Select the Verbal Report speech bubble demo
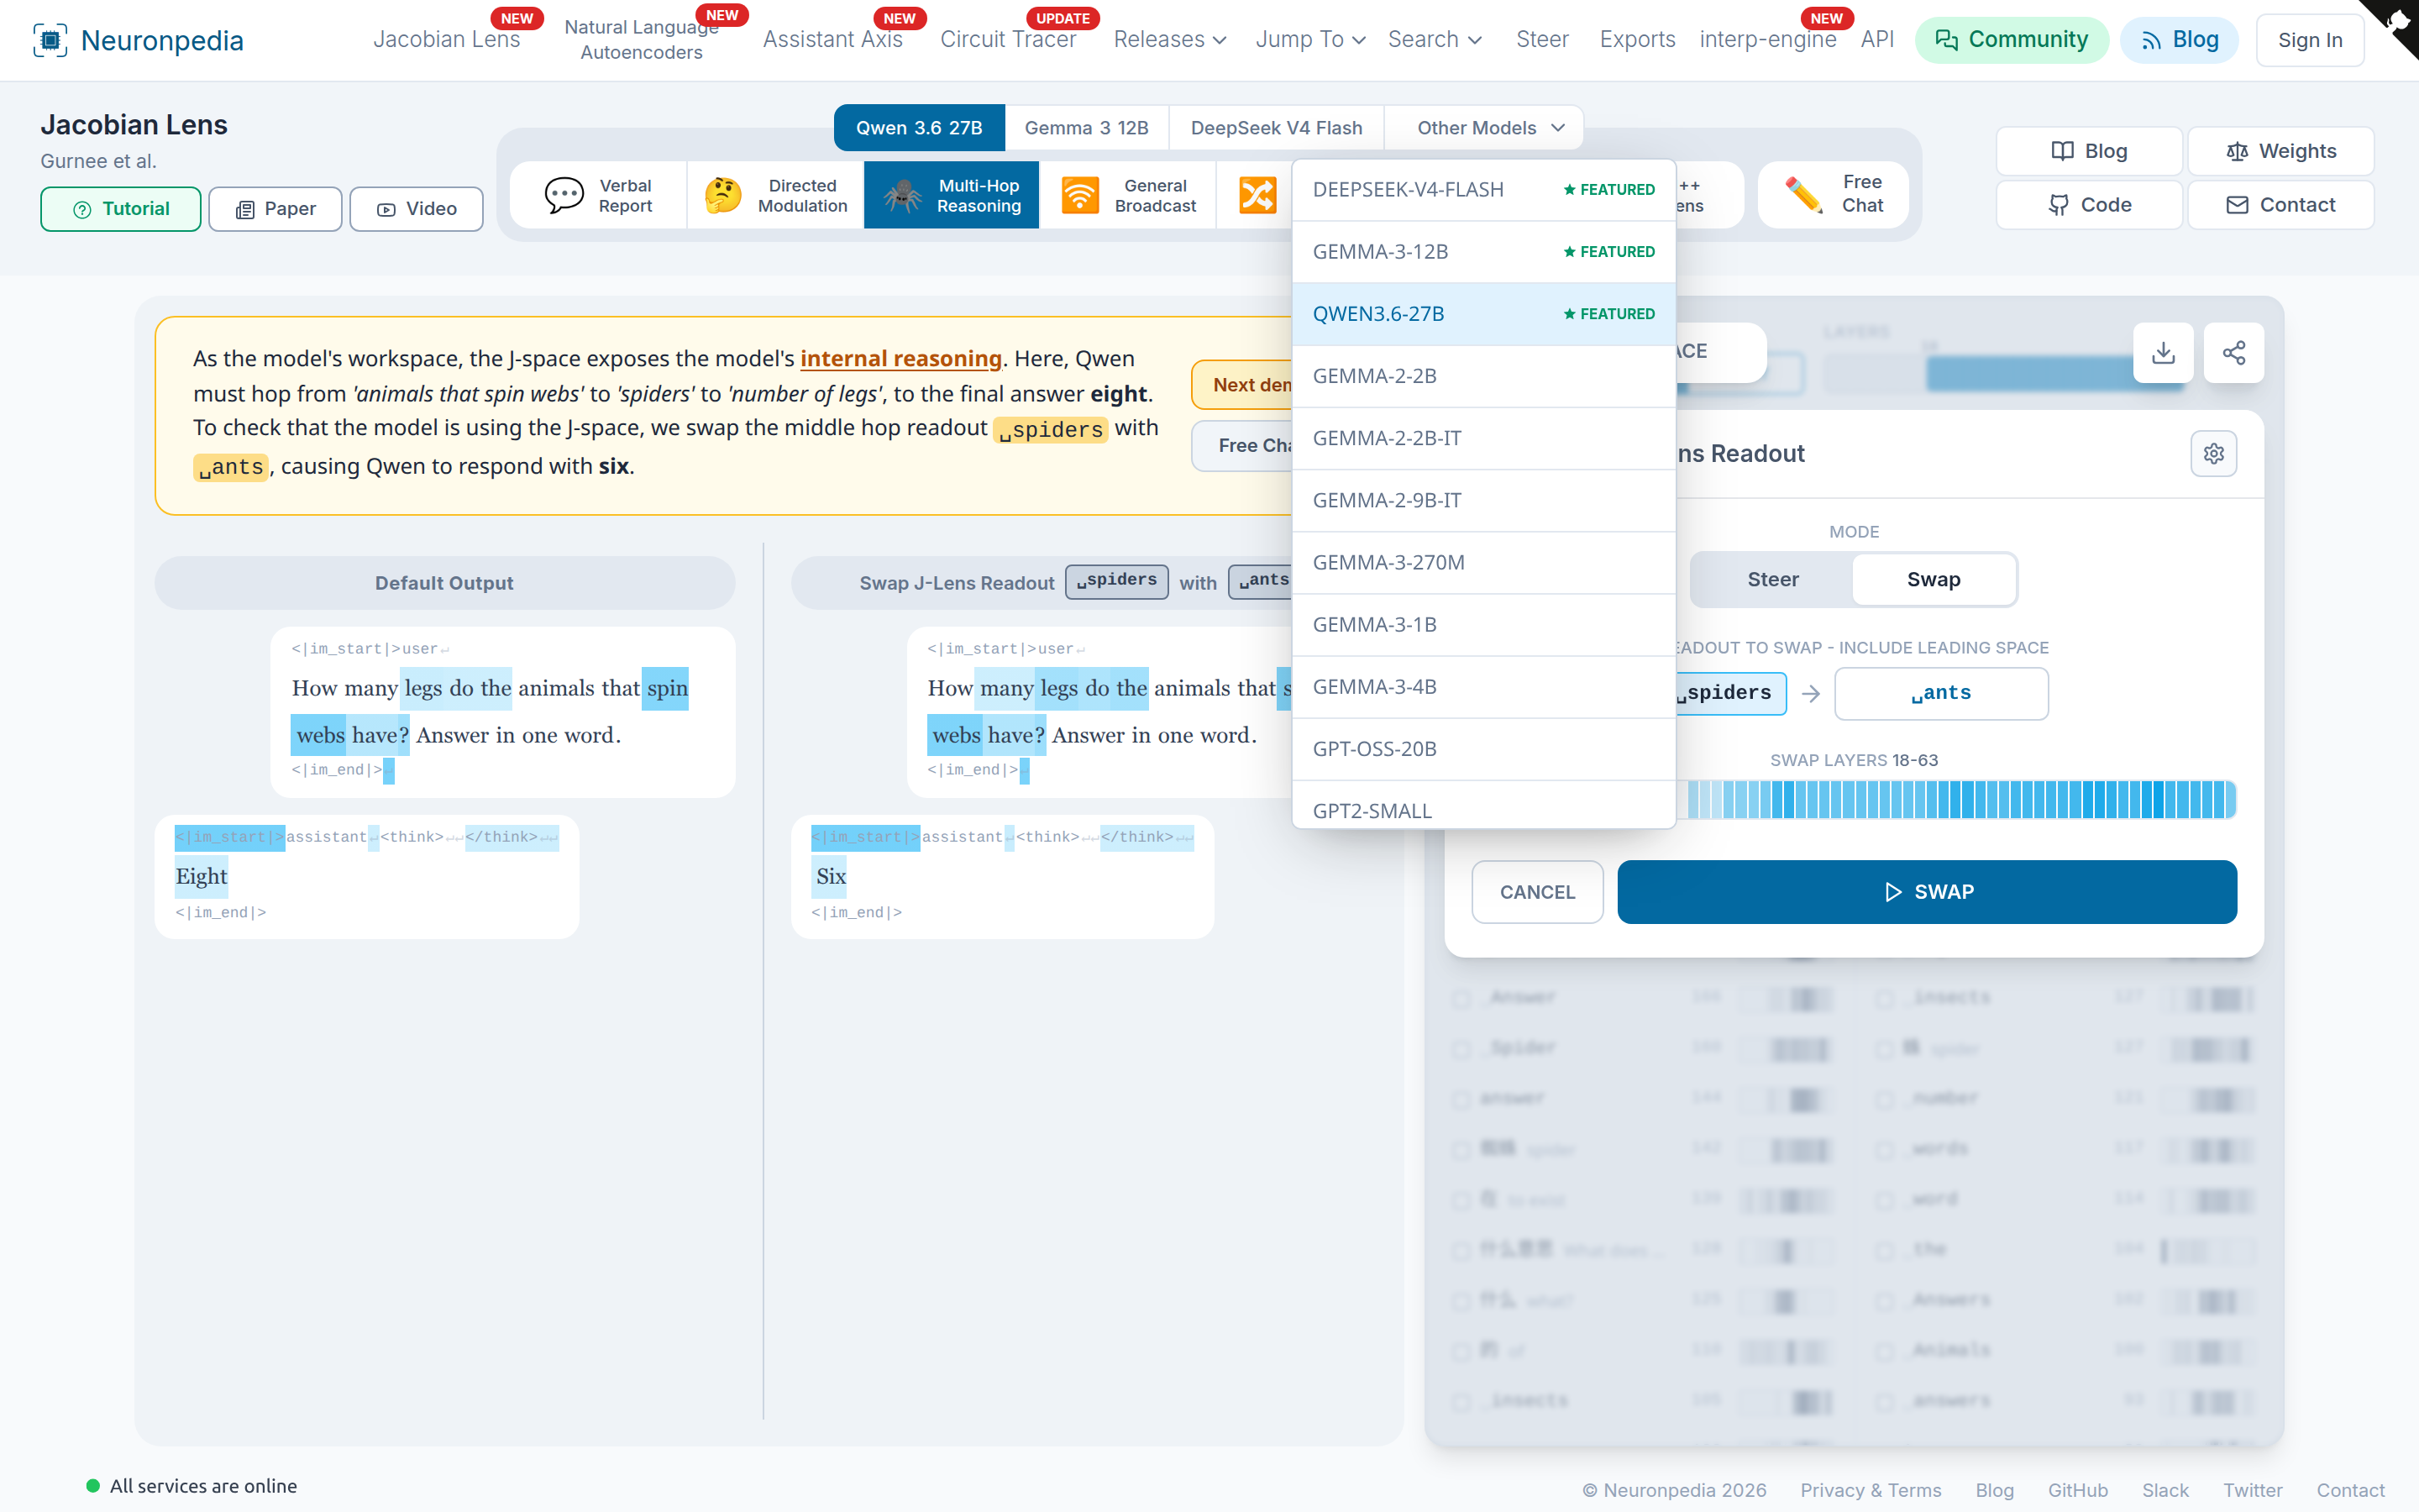 pyautogui.click(x=599, y=195)
